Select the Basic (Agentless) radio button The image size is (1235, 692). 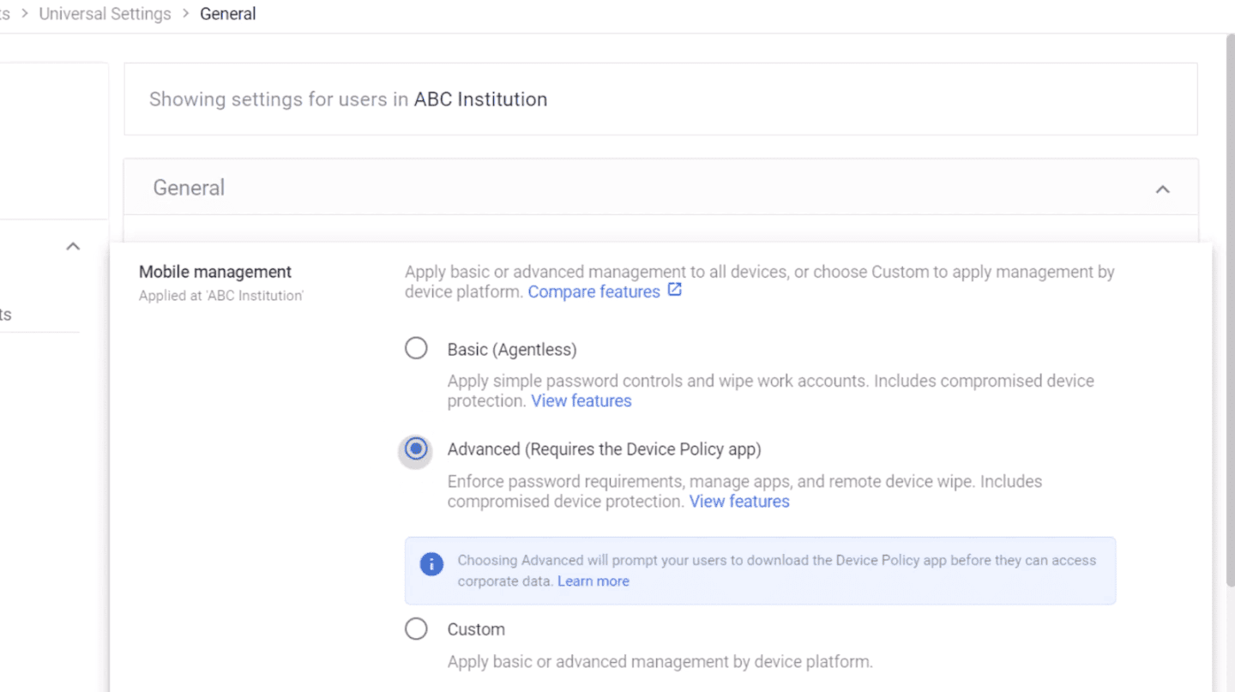(x=416, y=348)
